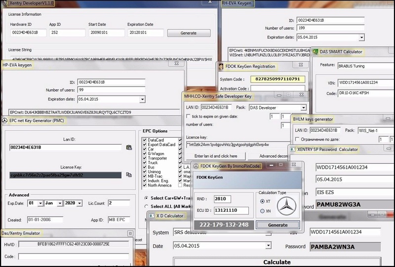The width and height of the screenshot is (395, 267).
Task: Click the Calculate button in X D Calculator
Action: (277, 262)
